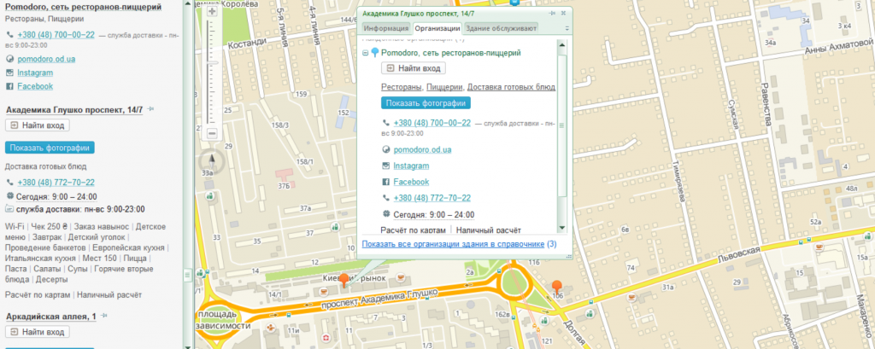Viewport: 875px width, 349px height.
Task: Click orange marker near building 106
Action: [557, 288]
